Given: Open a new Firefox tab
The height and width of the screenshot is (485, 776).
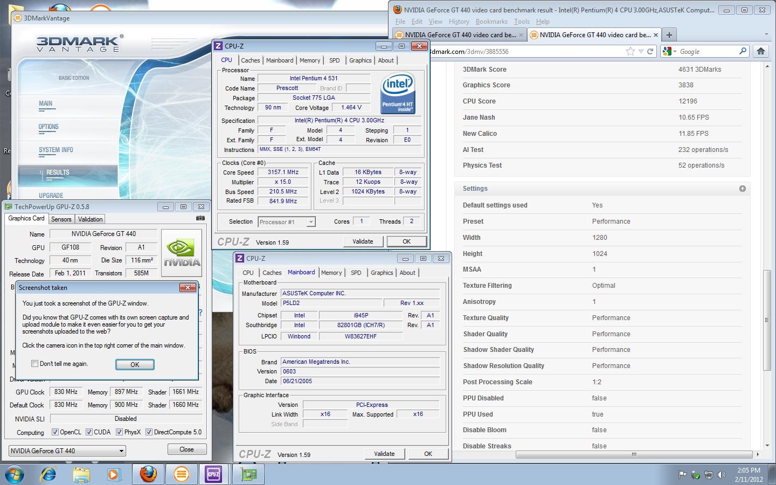Looking at the screenshot, I should point(669,35).
